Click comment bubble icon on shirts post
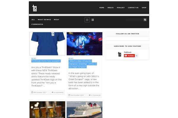Viewport: 178px width, 118px height. 53,92
